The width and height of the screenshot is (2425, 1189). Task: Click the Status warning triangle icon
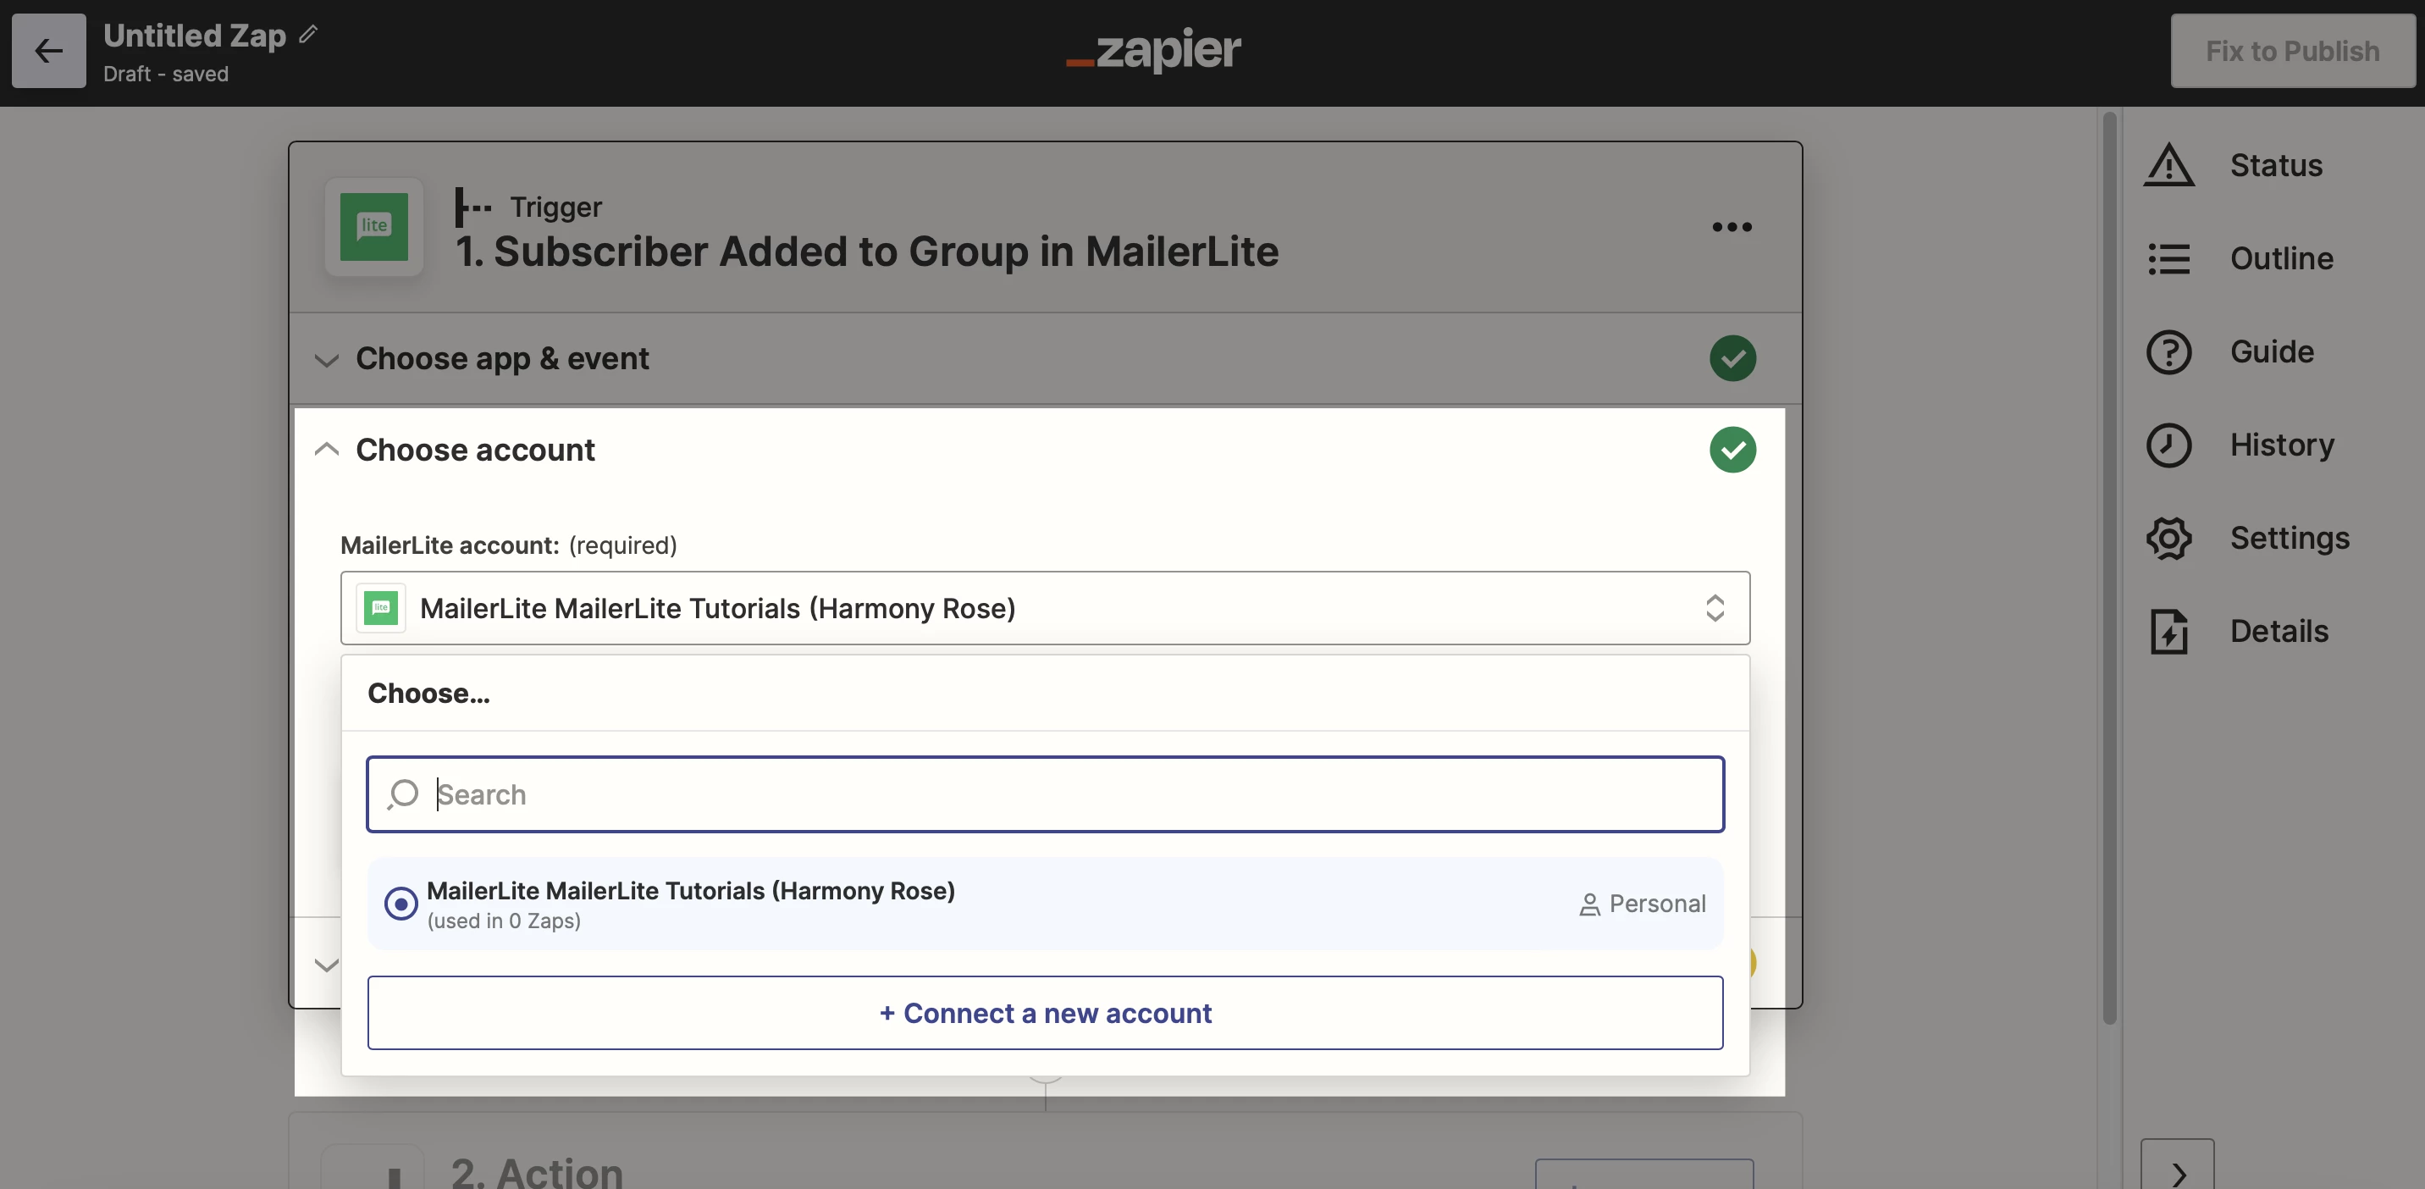[2169, 166]
